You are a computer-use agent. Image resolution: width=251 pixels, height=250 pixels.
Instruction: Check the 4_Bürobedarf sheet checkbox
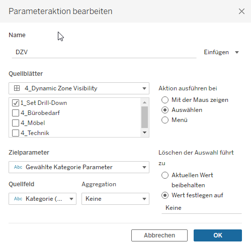click(x=16, y=113)
